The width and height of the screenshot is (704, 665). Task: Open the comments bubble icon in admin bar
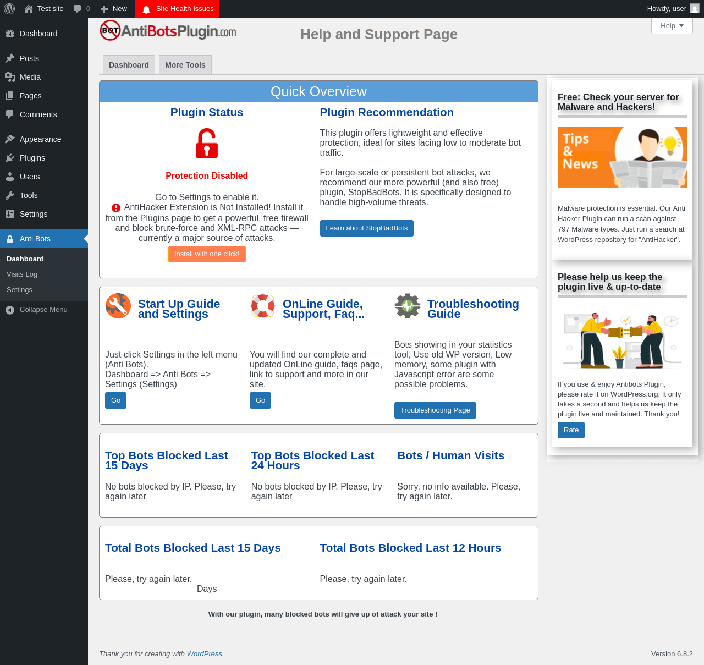pyautogui.click(x=78, y=9)
